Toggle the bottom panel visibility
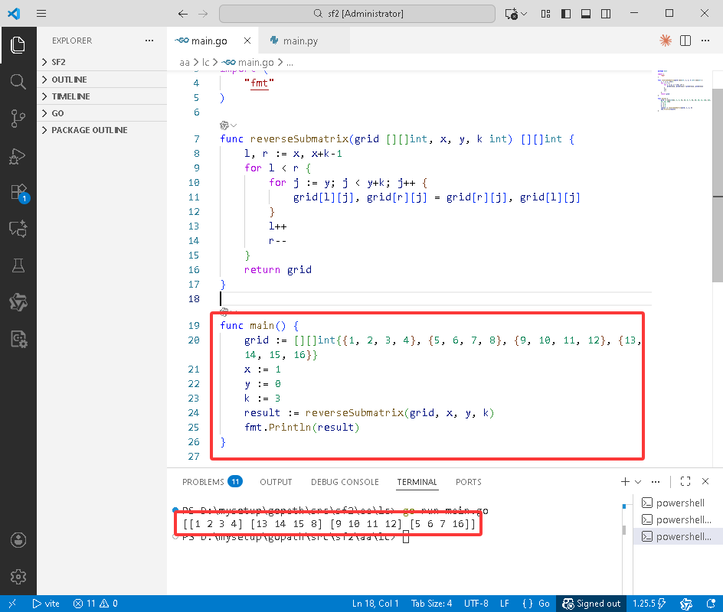The width and height of the screenshot is (723, 612). point(586,14)
